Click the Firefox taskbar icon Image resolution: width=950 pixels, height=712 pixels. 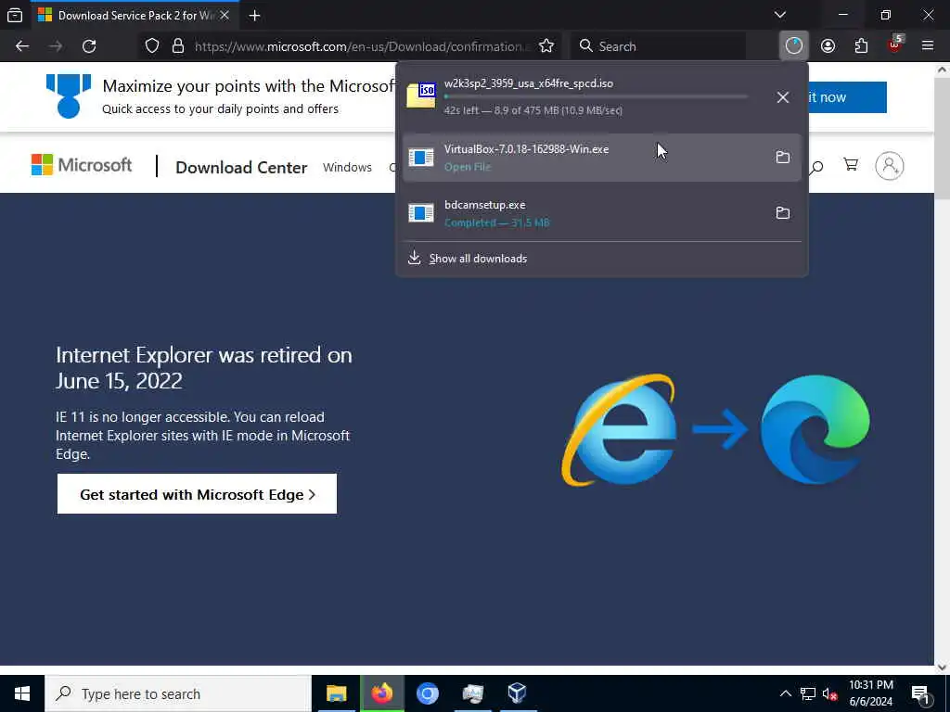(381, 693)
